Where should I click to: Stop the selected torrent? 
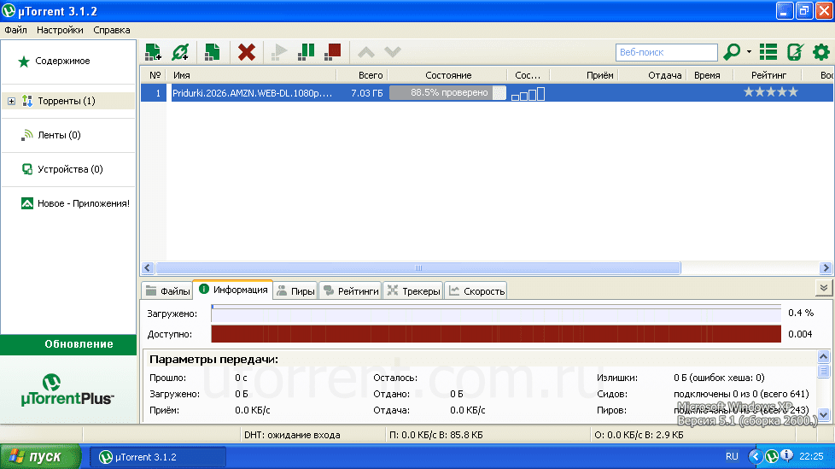333,52
